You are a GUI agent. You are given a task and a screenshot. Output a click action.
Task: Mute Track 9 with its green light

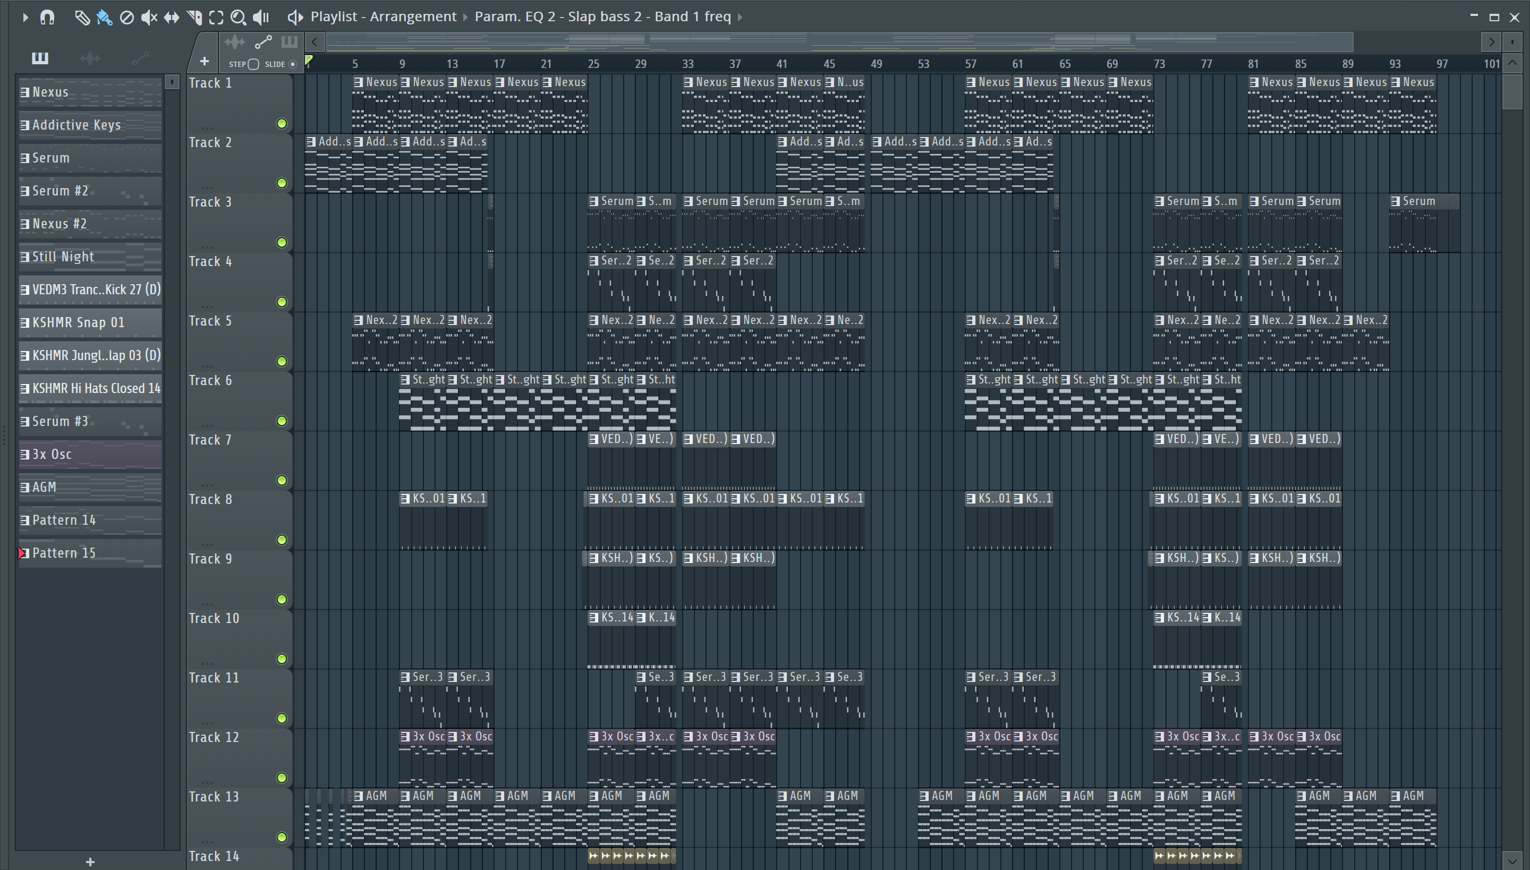click(282, 599)
